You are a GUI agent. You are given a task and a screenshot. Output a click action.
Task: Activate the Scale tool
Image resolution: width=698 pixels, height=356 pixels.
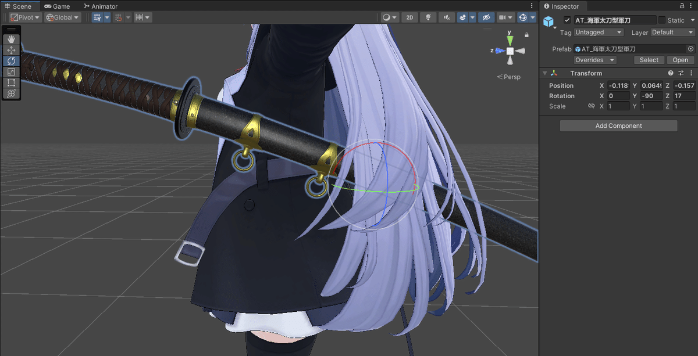[12, 71]
